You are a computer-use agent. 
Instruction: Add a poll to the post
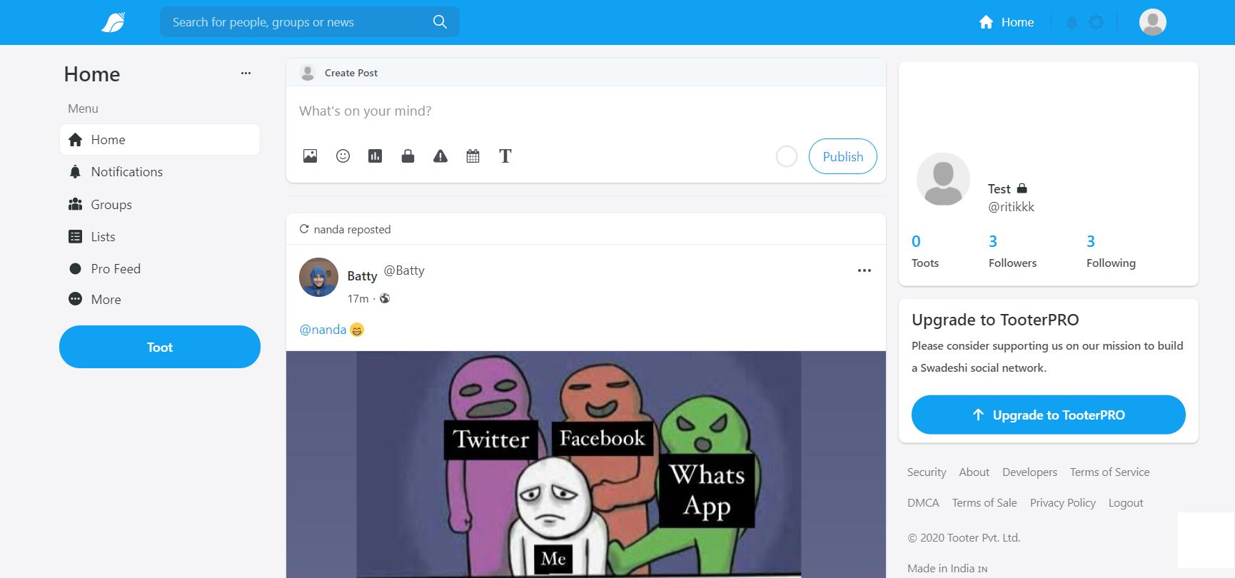click(x=375, y=156)
